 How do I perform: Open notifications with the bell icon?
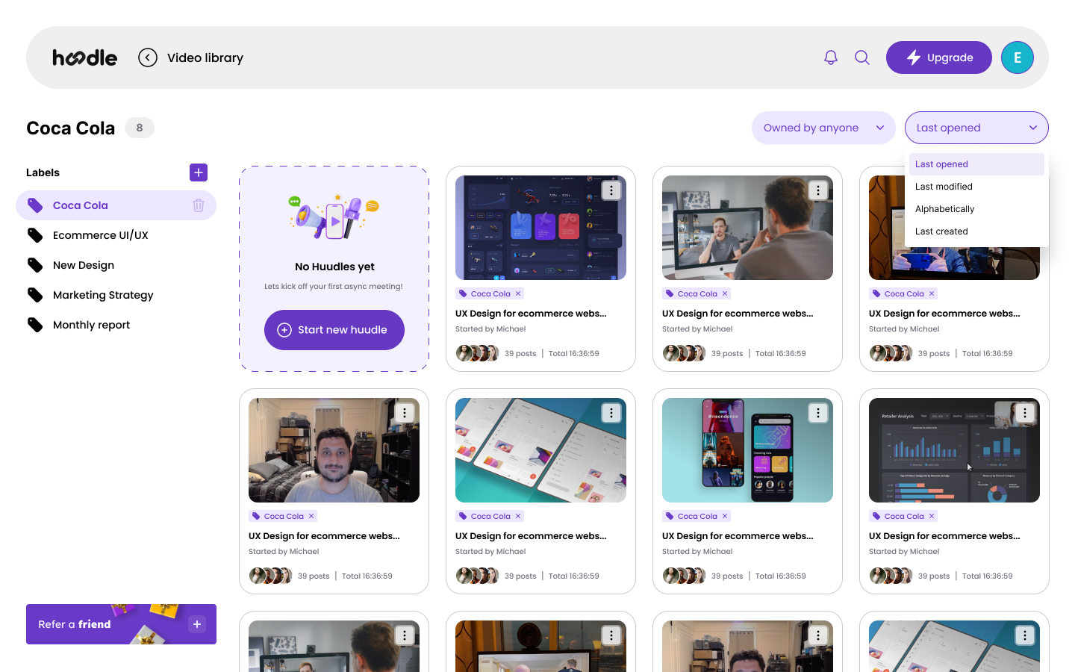pyautogui.click(x=831, y=57)
